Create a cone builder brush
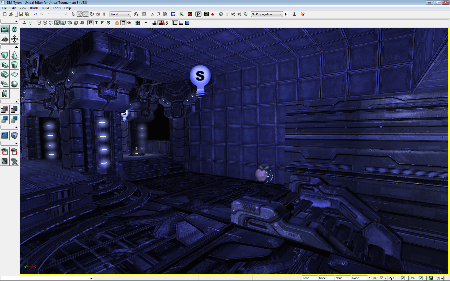Screen dimensions: 450x281 14,55
